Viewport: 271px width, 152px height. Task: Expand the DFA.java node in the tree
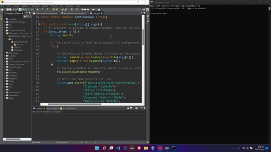pyautogui.click(x=13, y=45)
